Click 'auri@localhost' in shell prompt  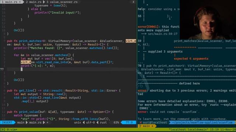pyautogui.click(x=155, y=122)
